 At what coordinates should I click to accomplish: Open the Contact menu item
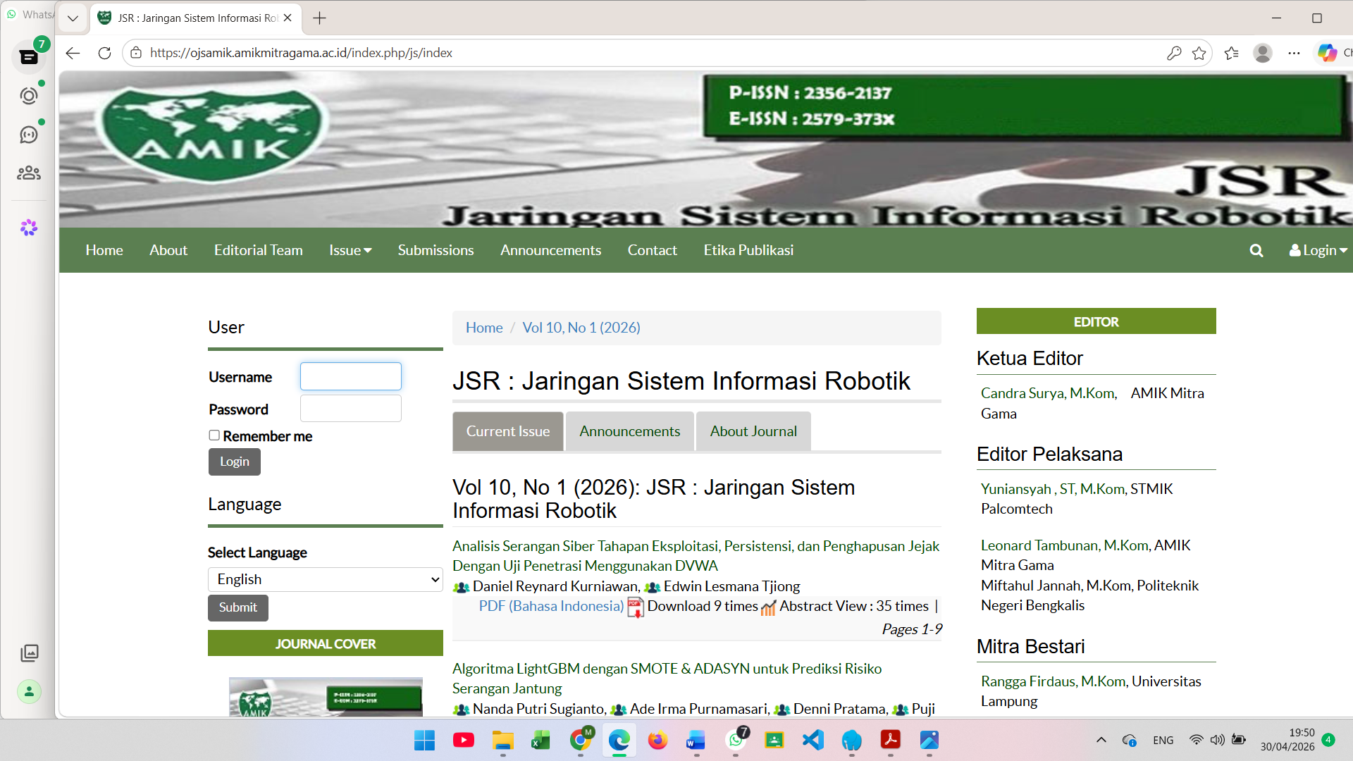653,250
